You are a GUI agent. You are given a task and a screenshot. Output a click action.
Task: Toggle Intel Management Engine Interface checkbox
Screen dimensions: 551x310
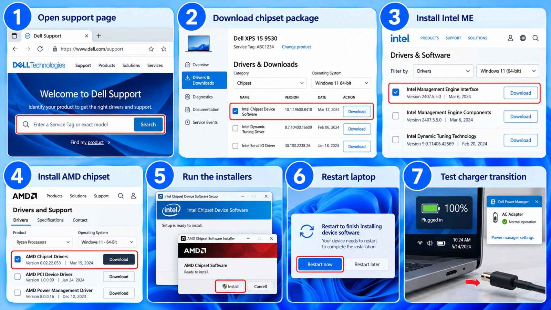[x=396, y=92]
